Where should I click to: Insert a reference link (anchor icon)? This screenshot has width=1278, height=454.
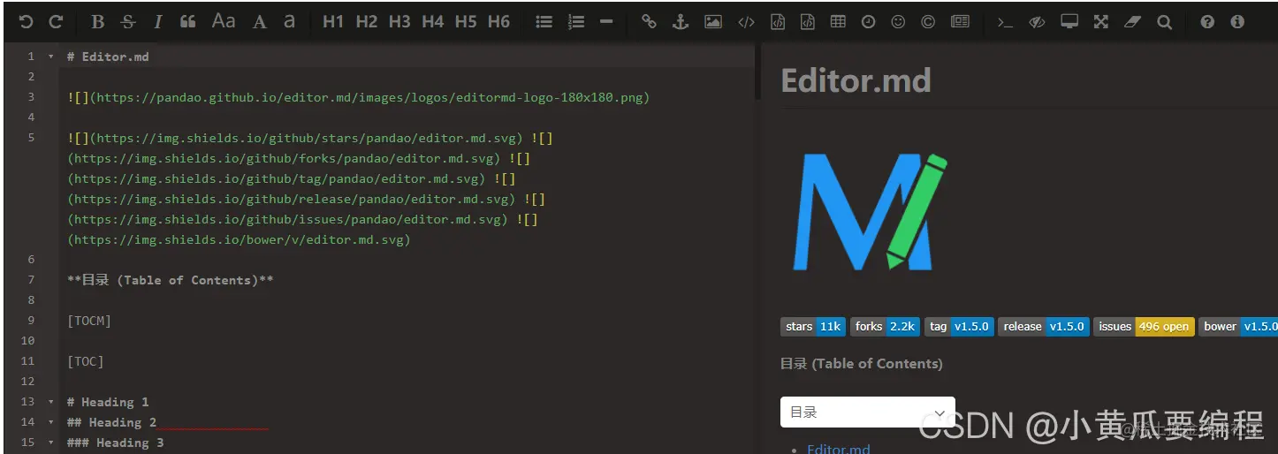(680, 22)
